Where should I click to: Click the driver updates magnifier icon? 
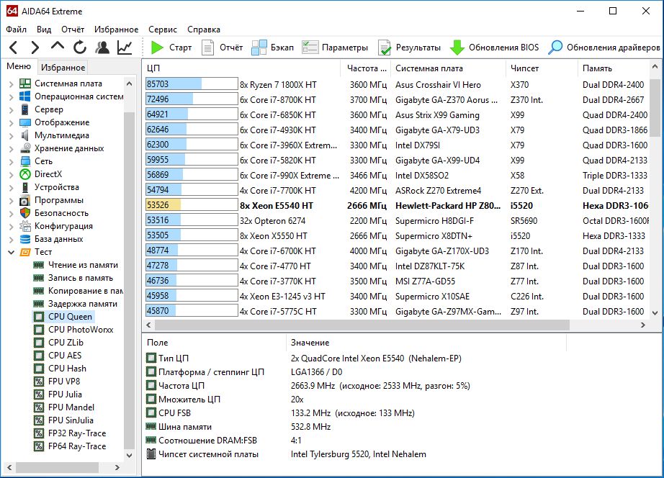(x=555, y=48)
